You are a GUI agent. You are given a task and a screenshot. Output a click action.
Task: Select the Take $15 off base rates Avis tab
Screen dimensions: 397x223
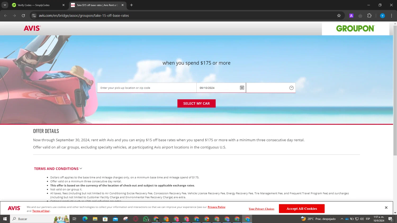coord(97,5)
